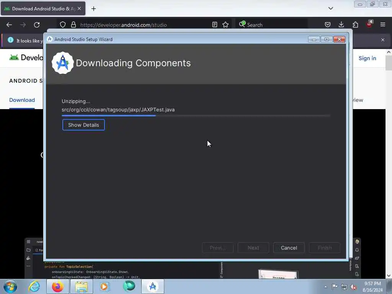Click the teal round taskbar app icon
Viewport: 392px width, 294px height.
coord(129,286)
